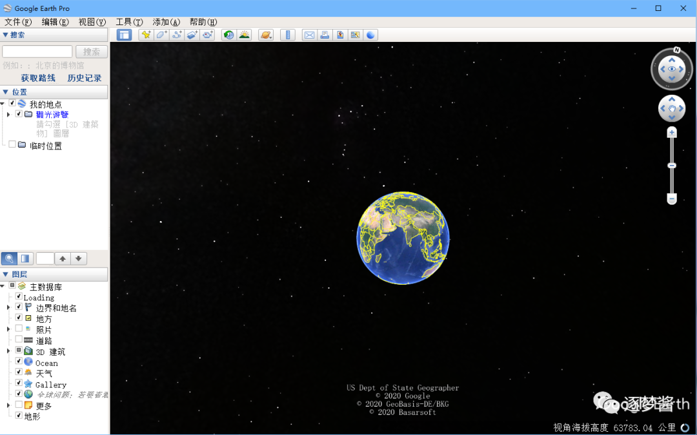Toggle the 天气 layer checkbox
Image resolution: width=697 pixels, height=435 pixels.
pyautogui.click(x=19, y=372)
